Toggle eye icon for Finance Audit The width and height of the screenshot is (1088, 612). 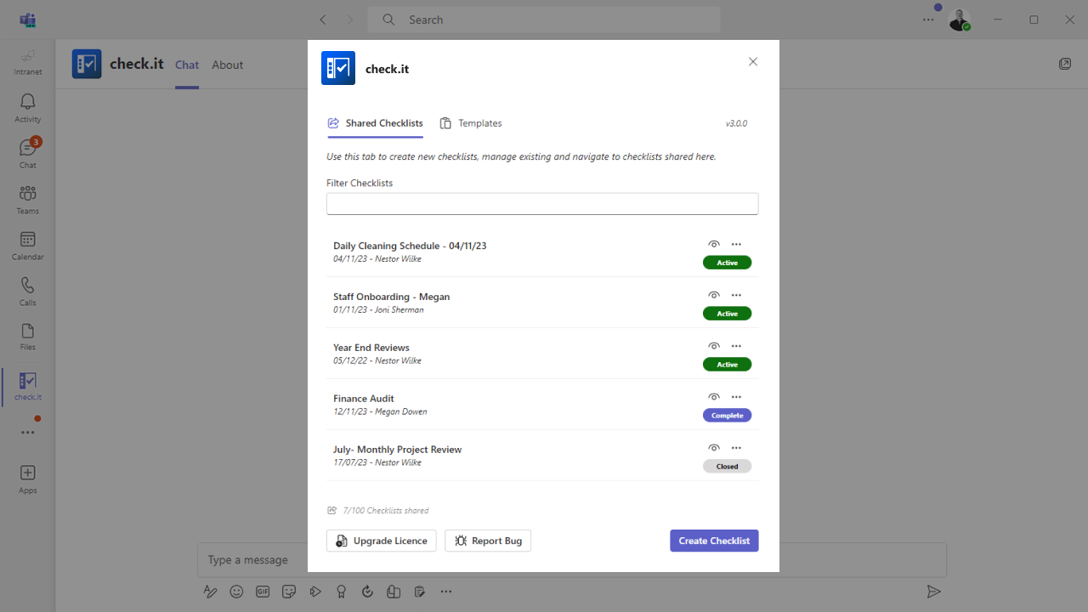pyautogui.click(x=714, y=398)
